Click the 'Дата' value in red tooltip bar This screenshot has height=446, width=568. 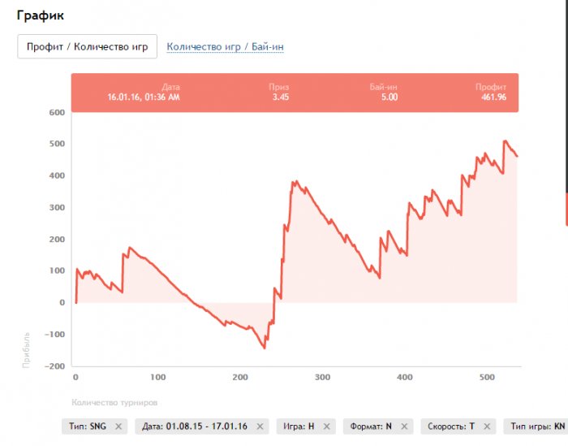coord(143,97)
